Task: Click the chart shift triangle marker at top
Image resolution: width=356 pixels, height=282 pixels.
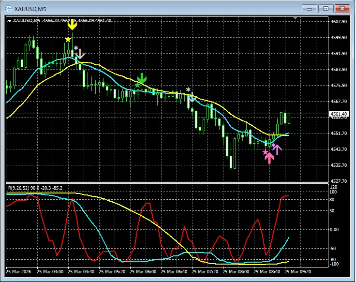Action: pyautogui.click(x=295, y=18)
